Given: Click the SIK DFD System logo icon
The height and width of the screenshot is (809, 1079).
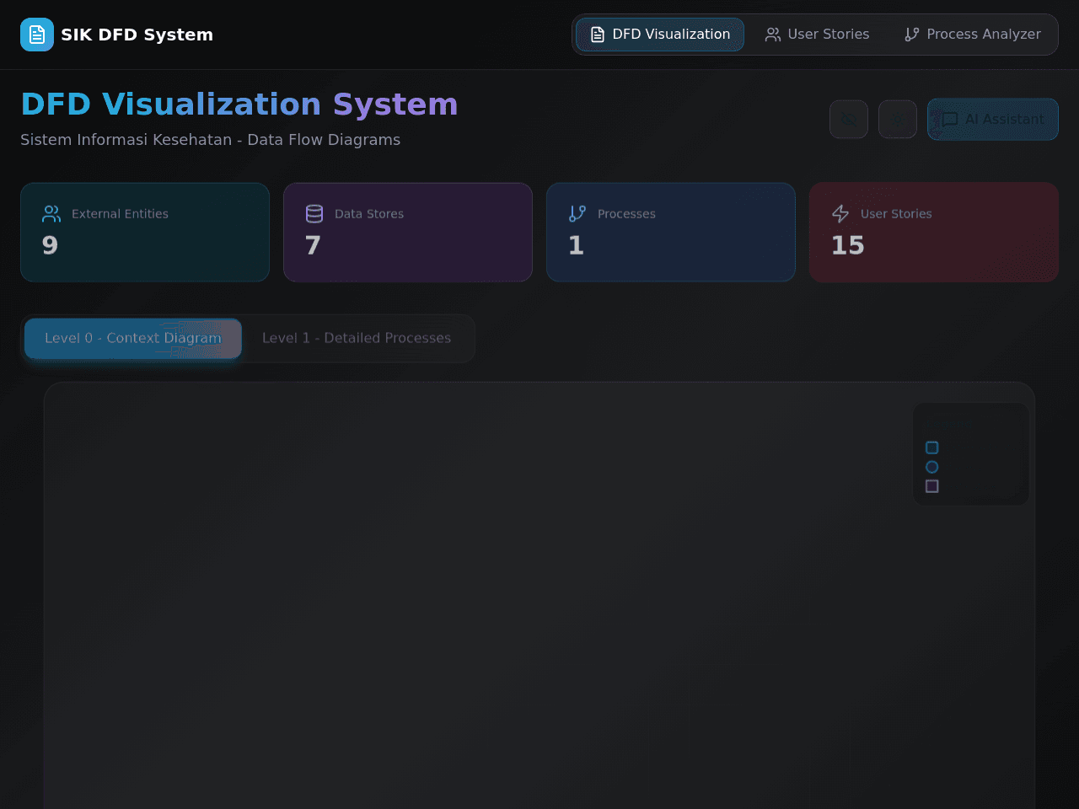Looking at the screenshot, I should tap(37, 35).
